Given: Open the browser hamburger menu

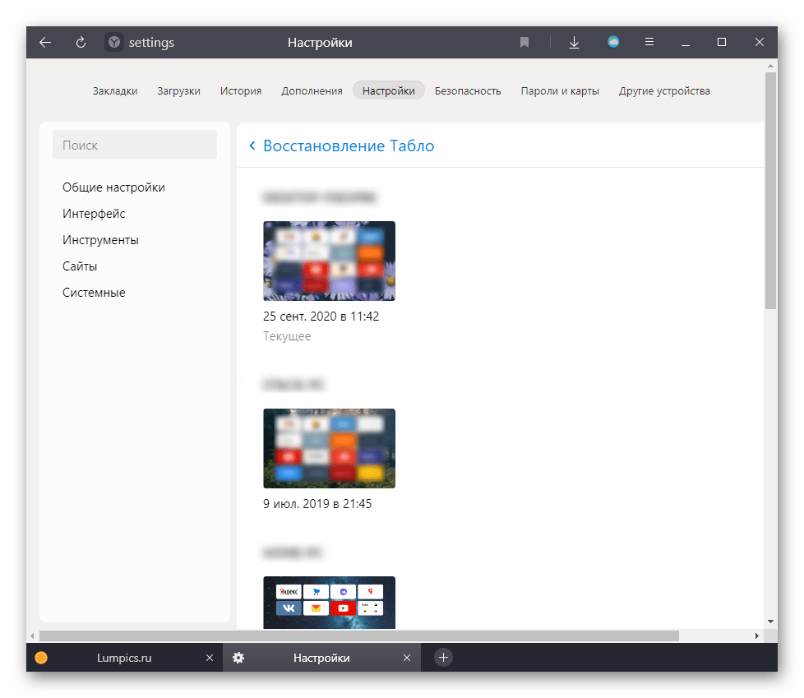Looking at the screenshot, I should coord(649,43).
